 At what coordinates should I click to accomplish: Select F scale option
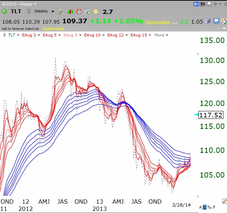214,207
